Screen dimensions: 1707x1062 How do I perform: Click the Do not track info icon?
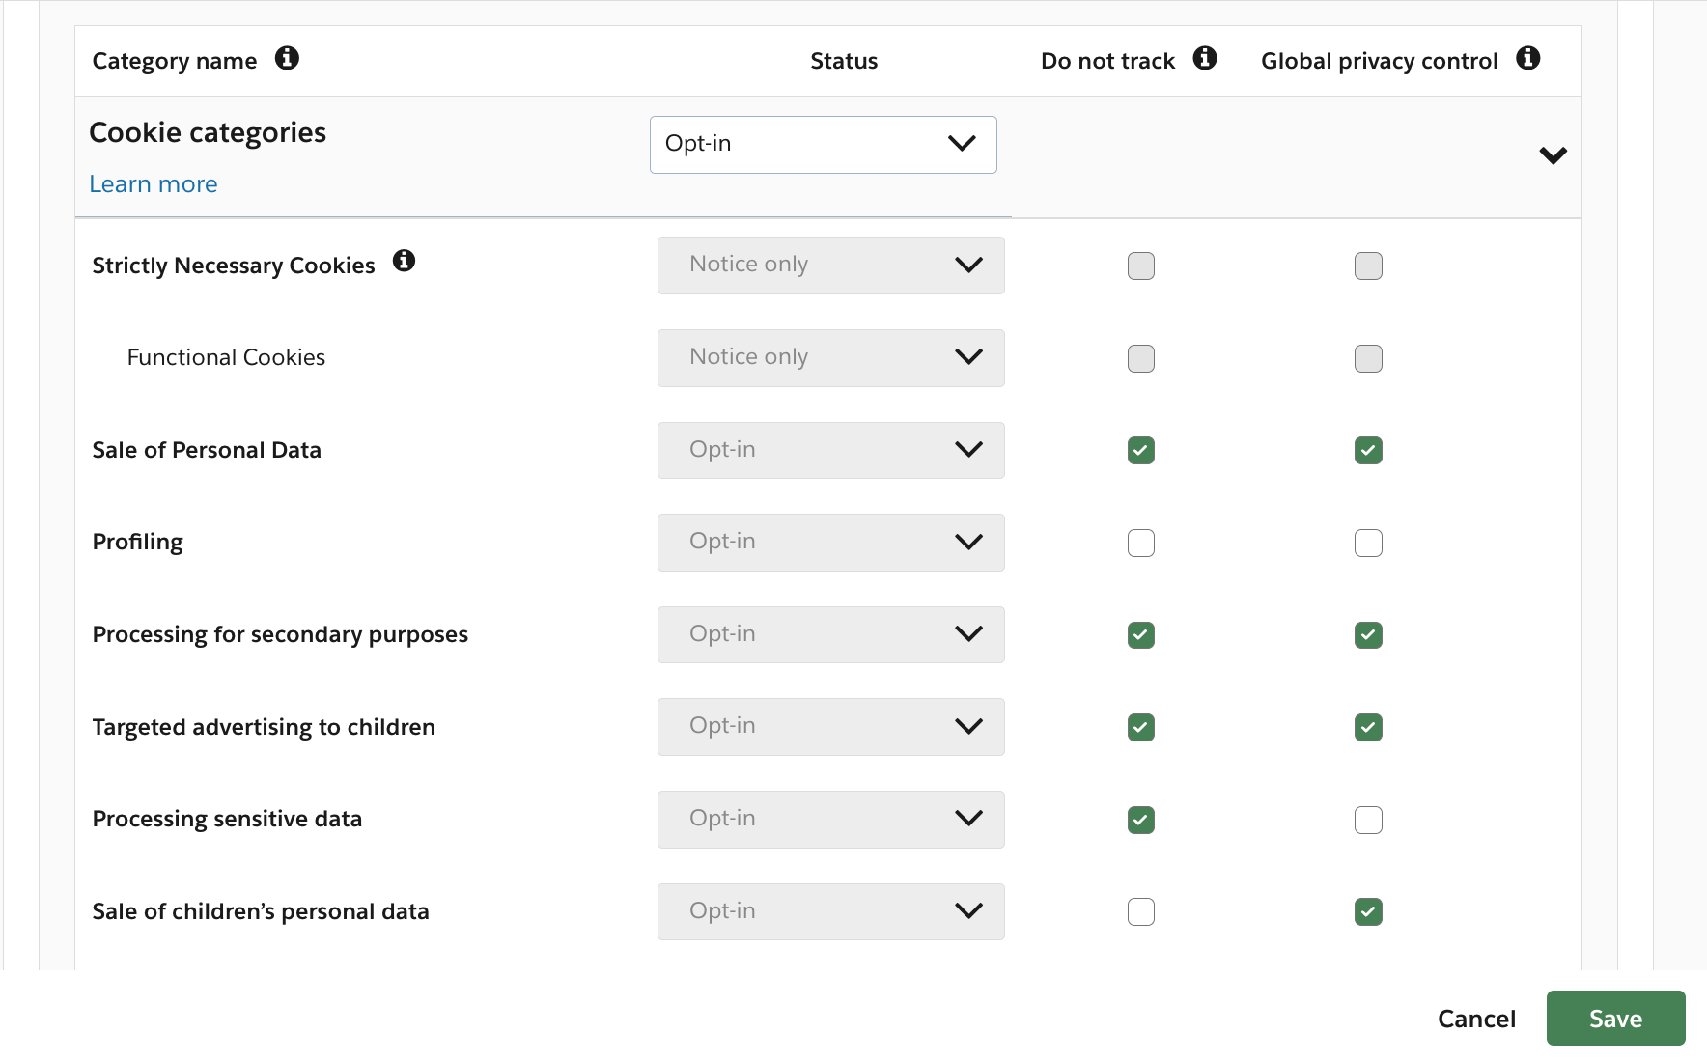(1205, 59)
